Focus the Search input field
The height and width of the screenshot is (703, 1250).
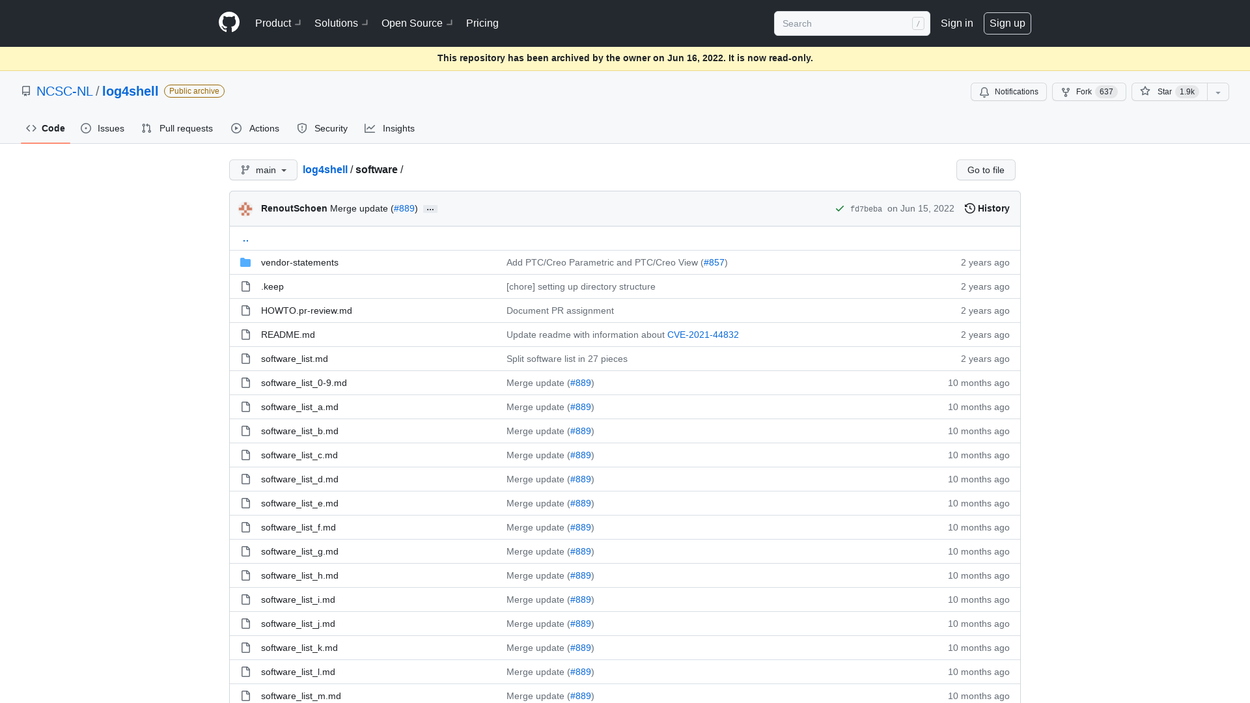[852, 23]
